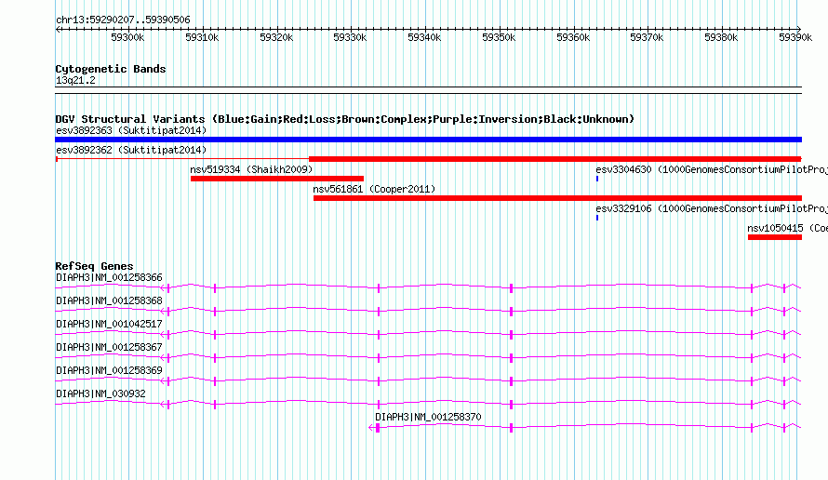The image size is (828, 480).
Task: Click the thick red esv3892362 loss bar
Action: tap(555, 159)
